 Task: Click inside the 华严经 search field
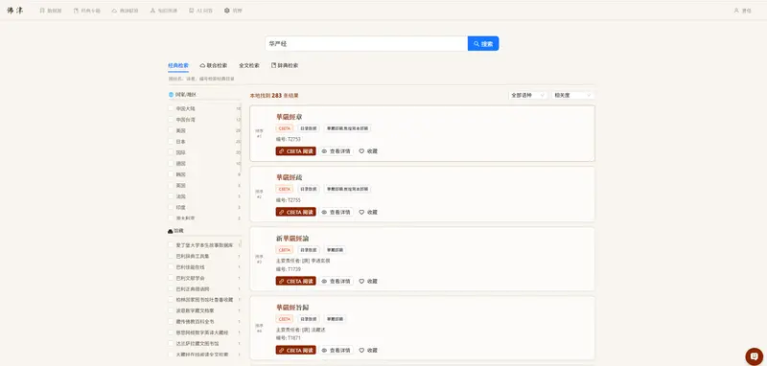[x=366, y=43]
